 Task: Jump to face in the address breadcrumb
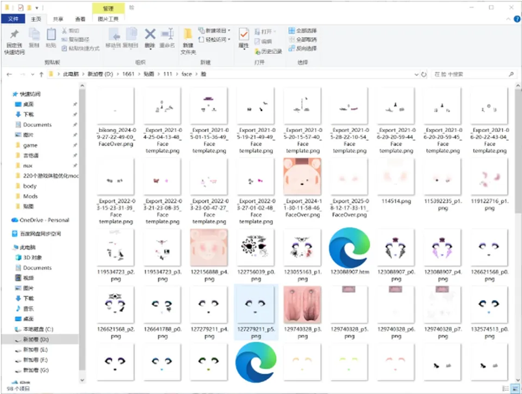(x=187, y=74)
